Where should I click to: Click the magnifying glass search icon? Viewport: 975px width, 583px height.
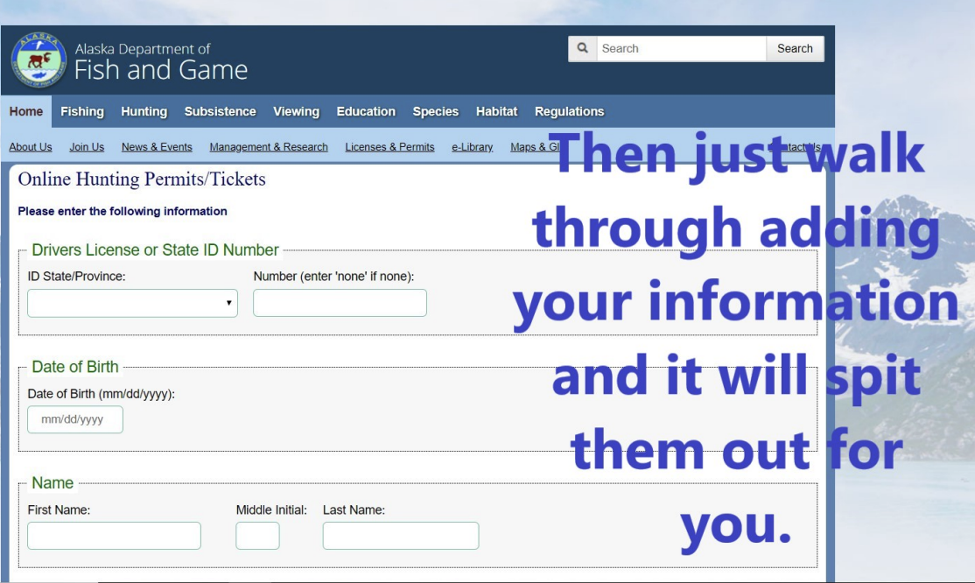tap(582, 49)
